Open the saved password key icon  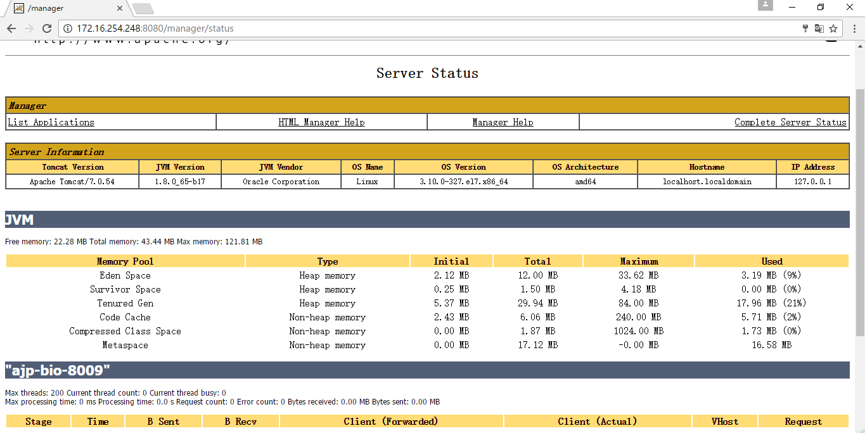tap(805, 28)
